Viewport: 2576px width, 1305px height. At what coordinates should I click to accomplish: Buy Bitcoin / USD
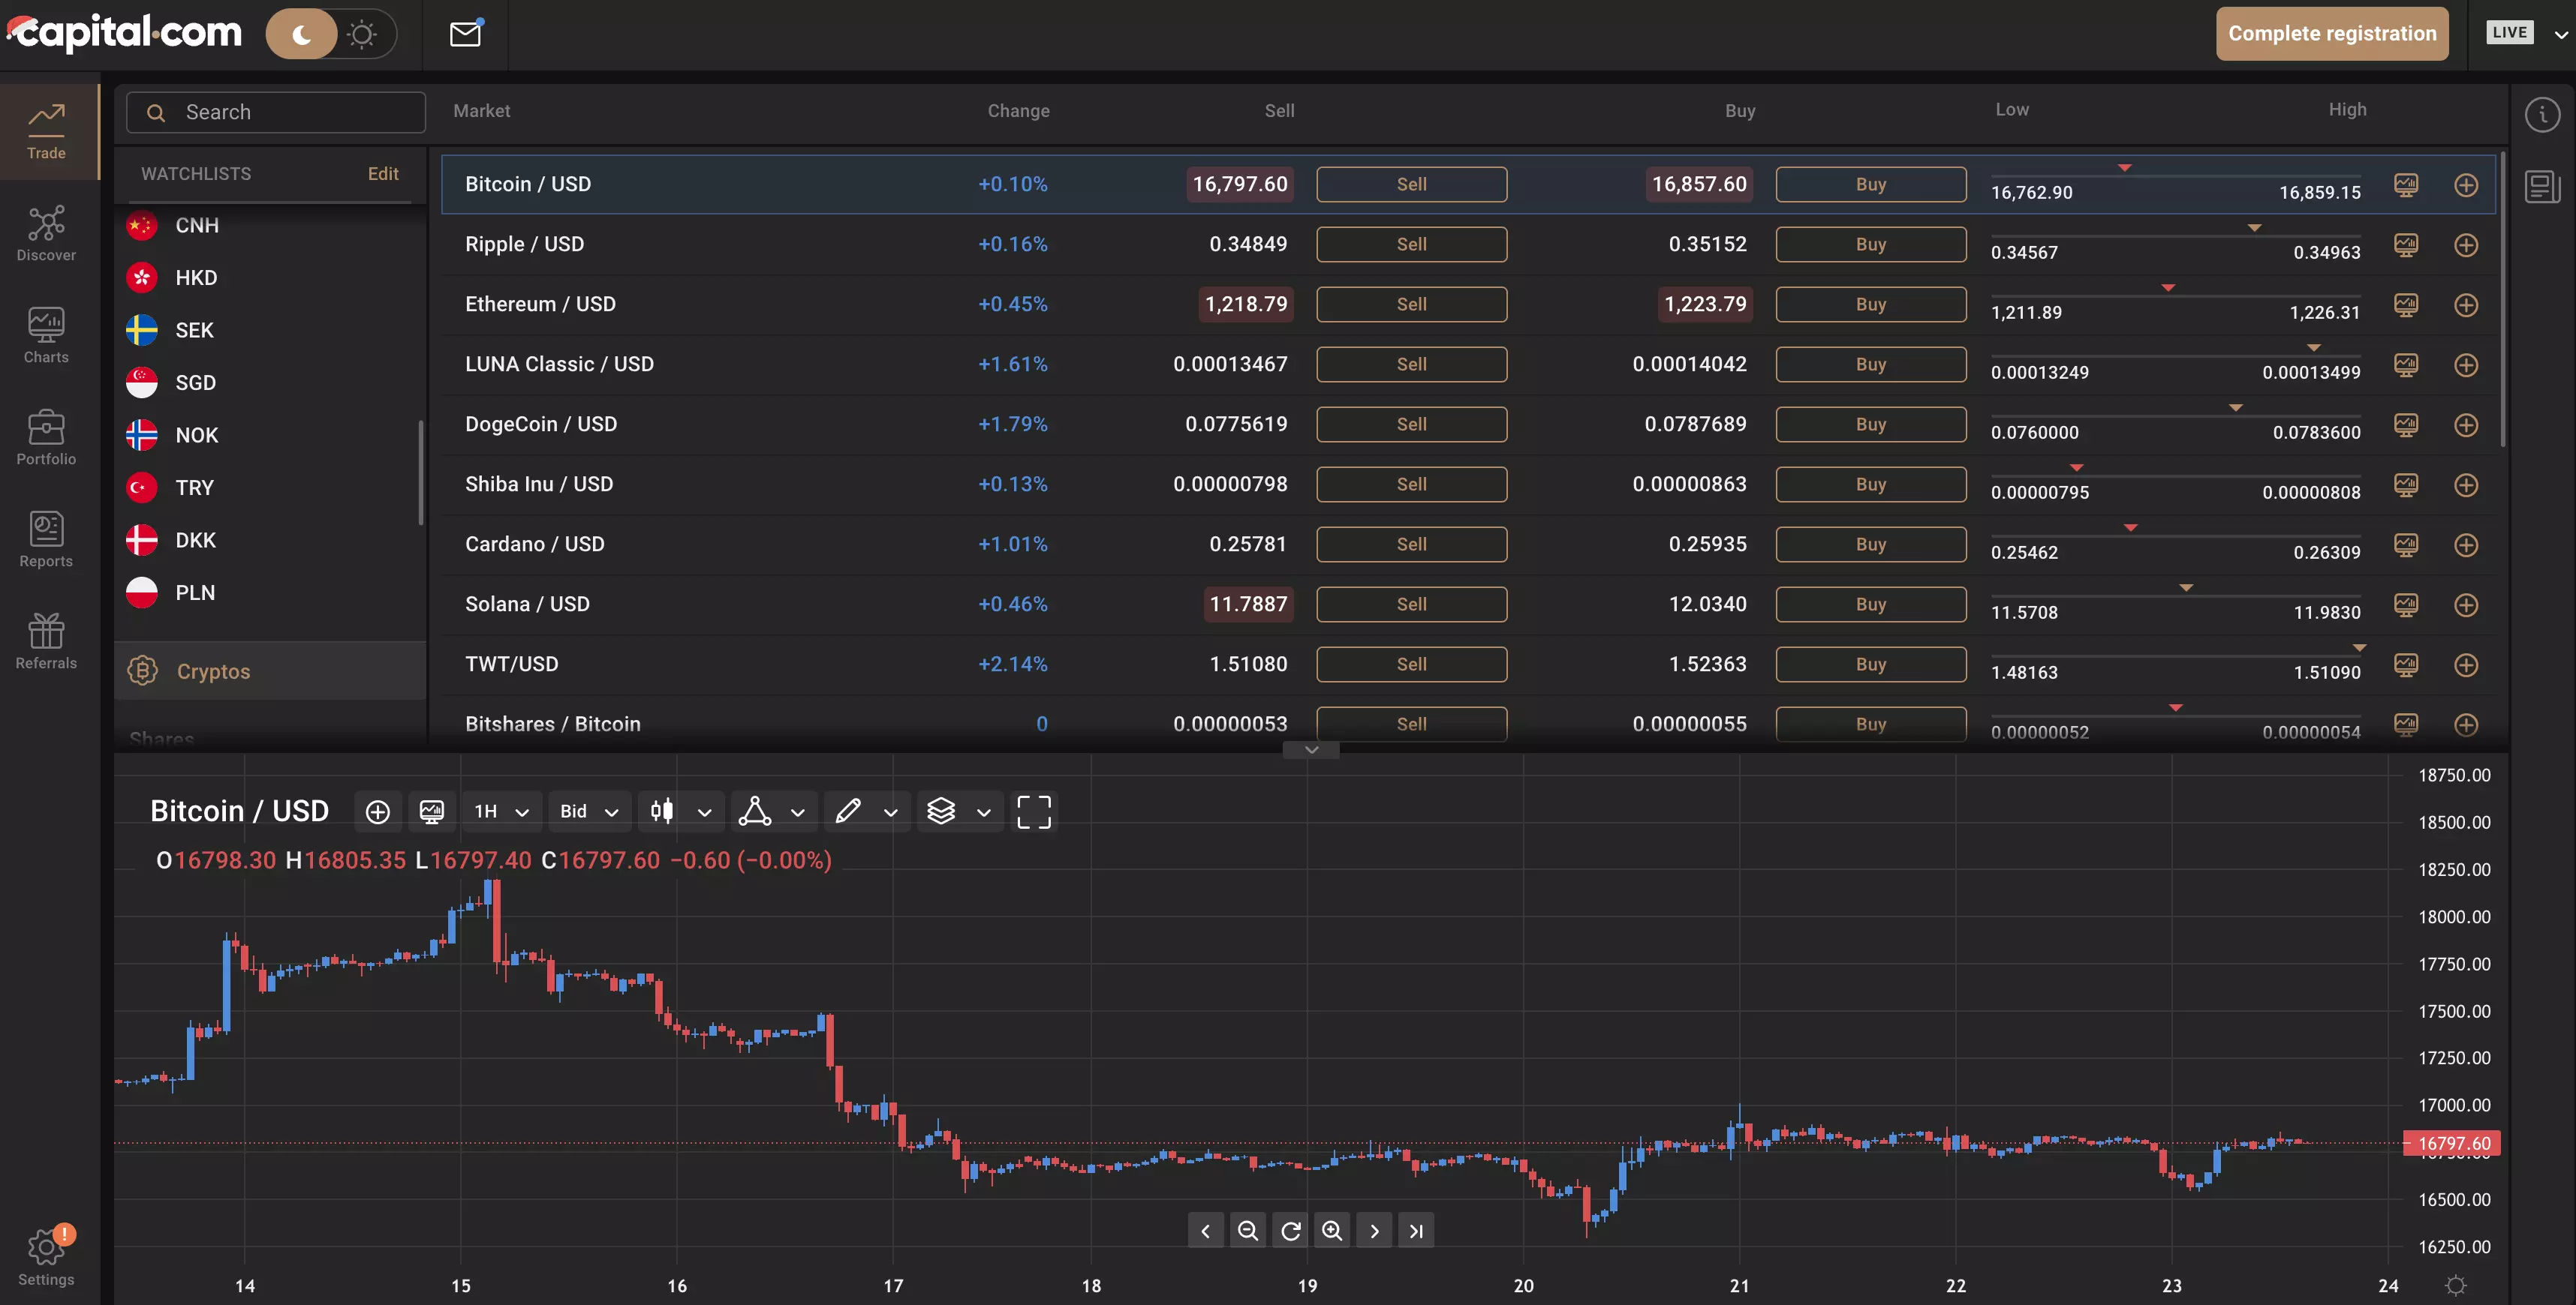click(1871, 184)
